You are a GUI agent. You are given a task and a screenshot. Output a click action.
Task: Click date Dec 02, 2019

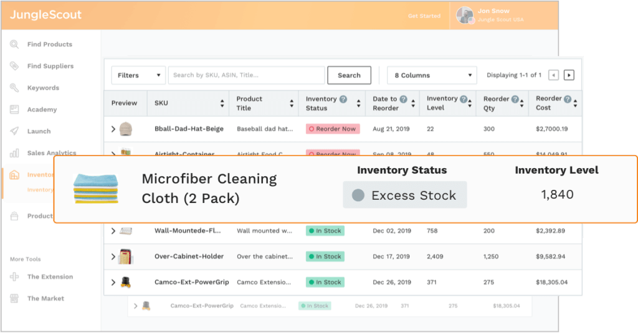tap(392, 231)
